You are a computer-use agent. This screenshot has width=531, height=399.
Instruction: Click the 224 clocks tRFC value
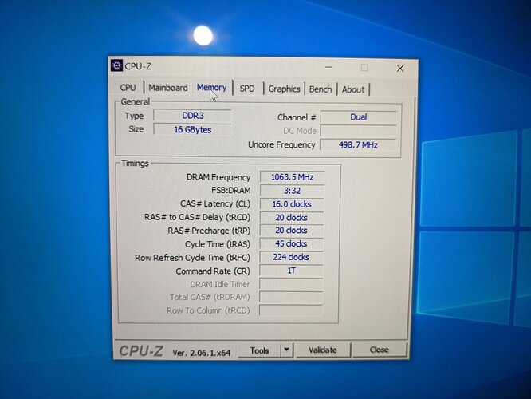(291, 257)
